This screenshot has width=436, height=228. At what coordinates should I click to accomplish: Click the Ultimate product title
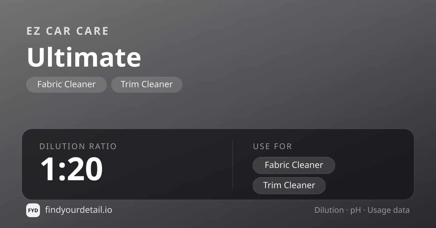[84, 57]
